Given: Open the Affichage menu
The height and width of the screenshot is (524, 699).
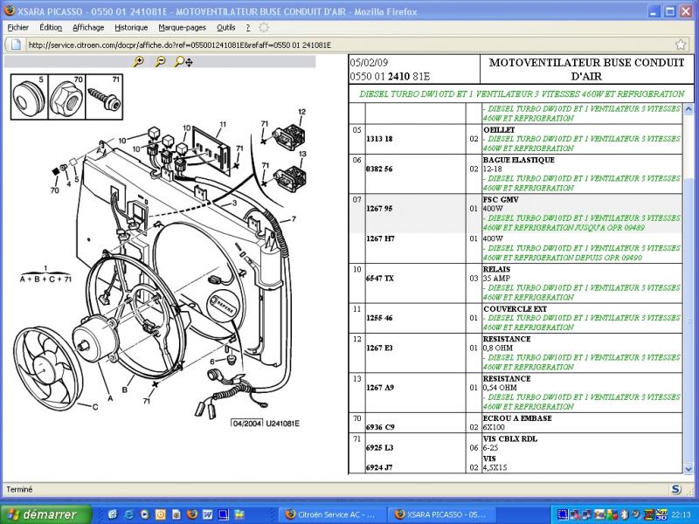Looking at the screenshot, I should click(x=88, y=28).
